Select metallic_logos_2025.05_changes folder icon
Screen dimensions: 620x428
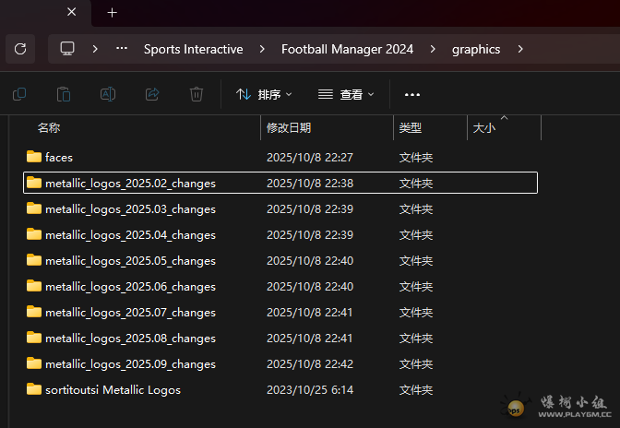[x=34, y=260]
